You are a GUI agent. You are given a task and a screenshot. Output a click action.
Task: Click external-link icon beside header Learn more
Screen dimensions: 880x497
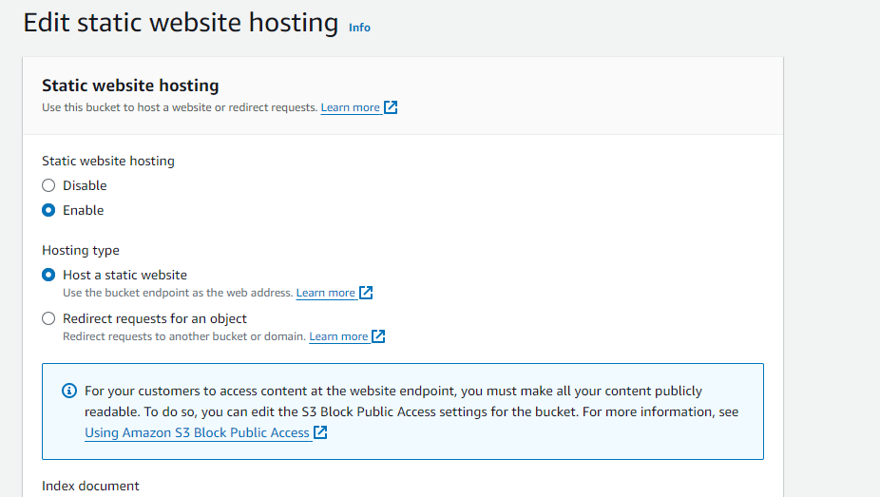[x=391, y=107]
